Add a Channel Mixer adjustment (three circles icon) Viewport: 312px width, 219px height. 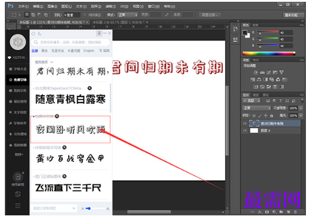tap(279, 79)
